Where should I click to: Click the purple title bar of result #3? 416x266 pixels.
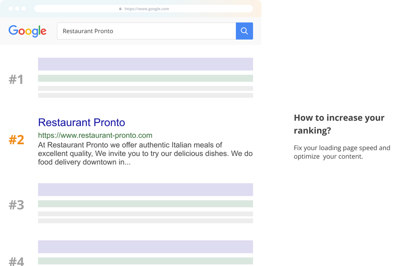tap(145, 190)
